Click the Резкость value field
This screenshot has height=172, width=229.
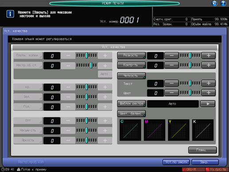click(155, 56)
